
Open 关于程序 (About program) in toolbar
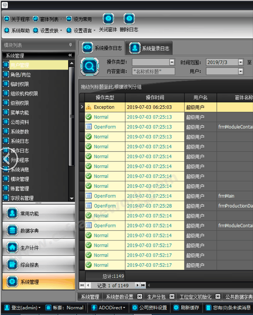17,19
